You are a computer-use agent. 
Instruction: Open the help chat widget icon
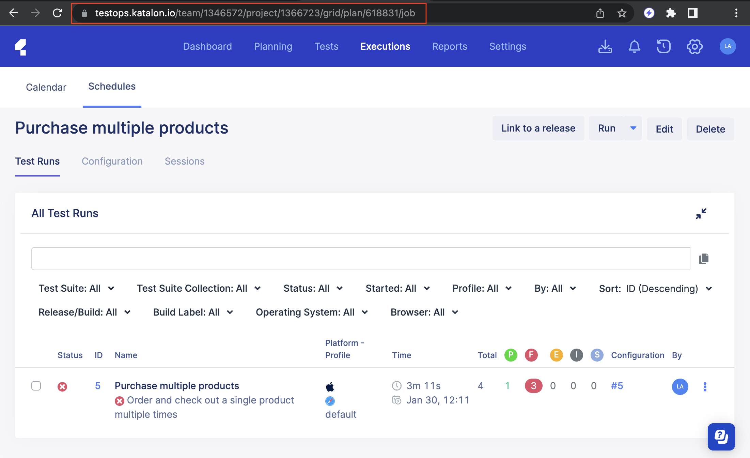(721, 437)
